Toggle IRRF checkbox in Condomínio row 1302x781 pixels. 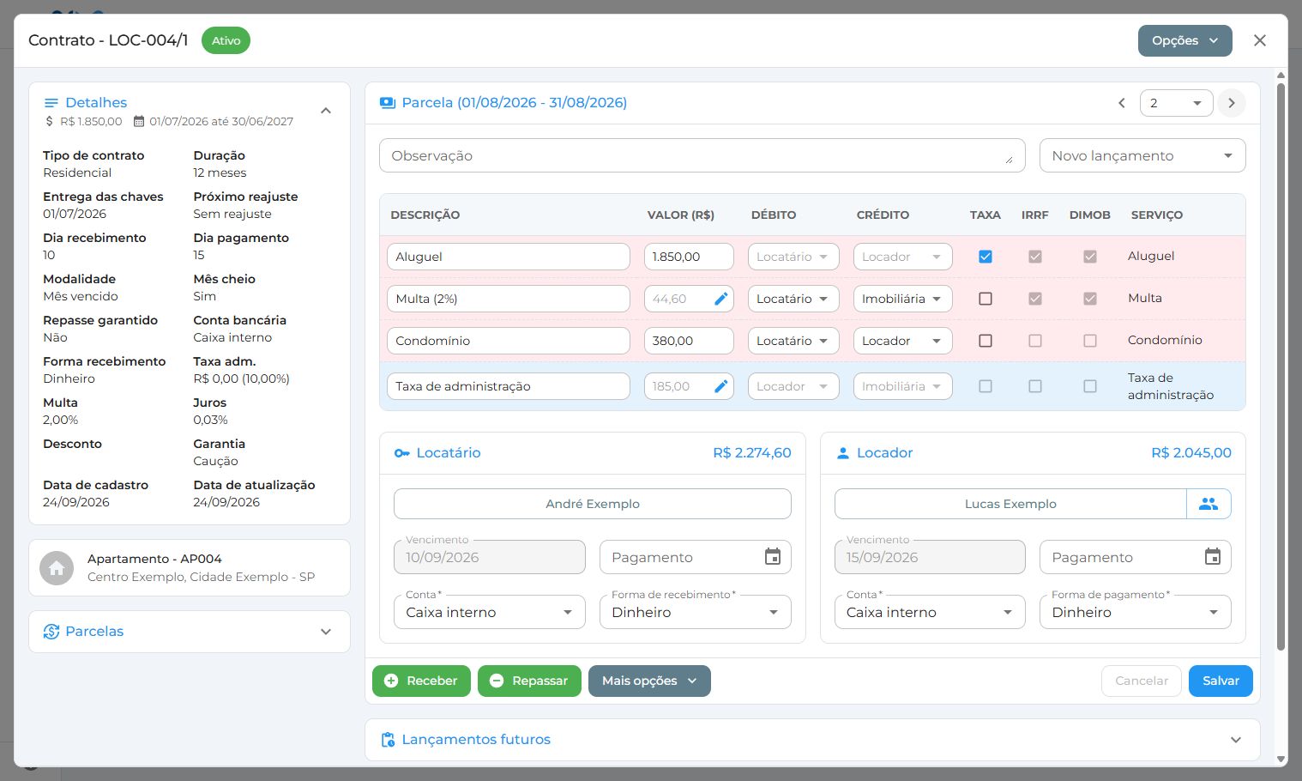(x=1035, y=341)
